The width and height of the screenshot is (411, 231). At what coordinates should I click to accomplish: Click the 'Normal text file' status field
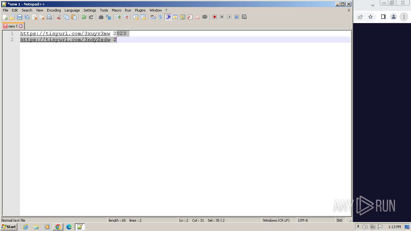pyautogui.click(x=54, y=220)
